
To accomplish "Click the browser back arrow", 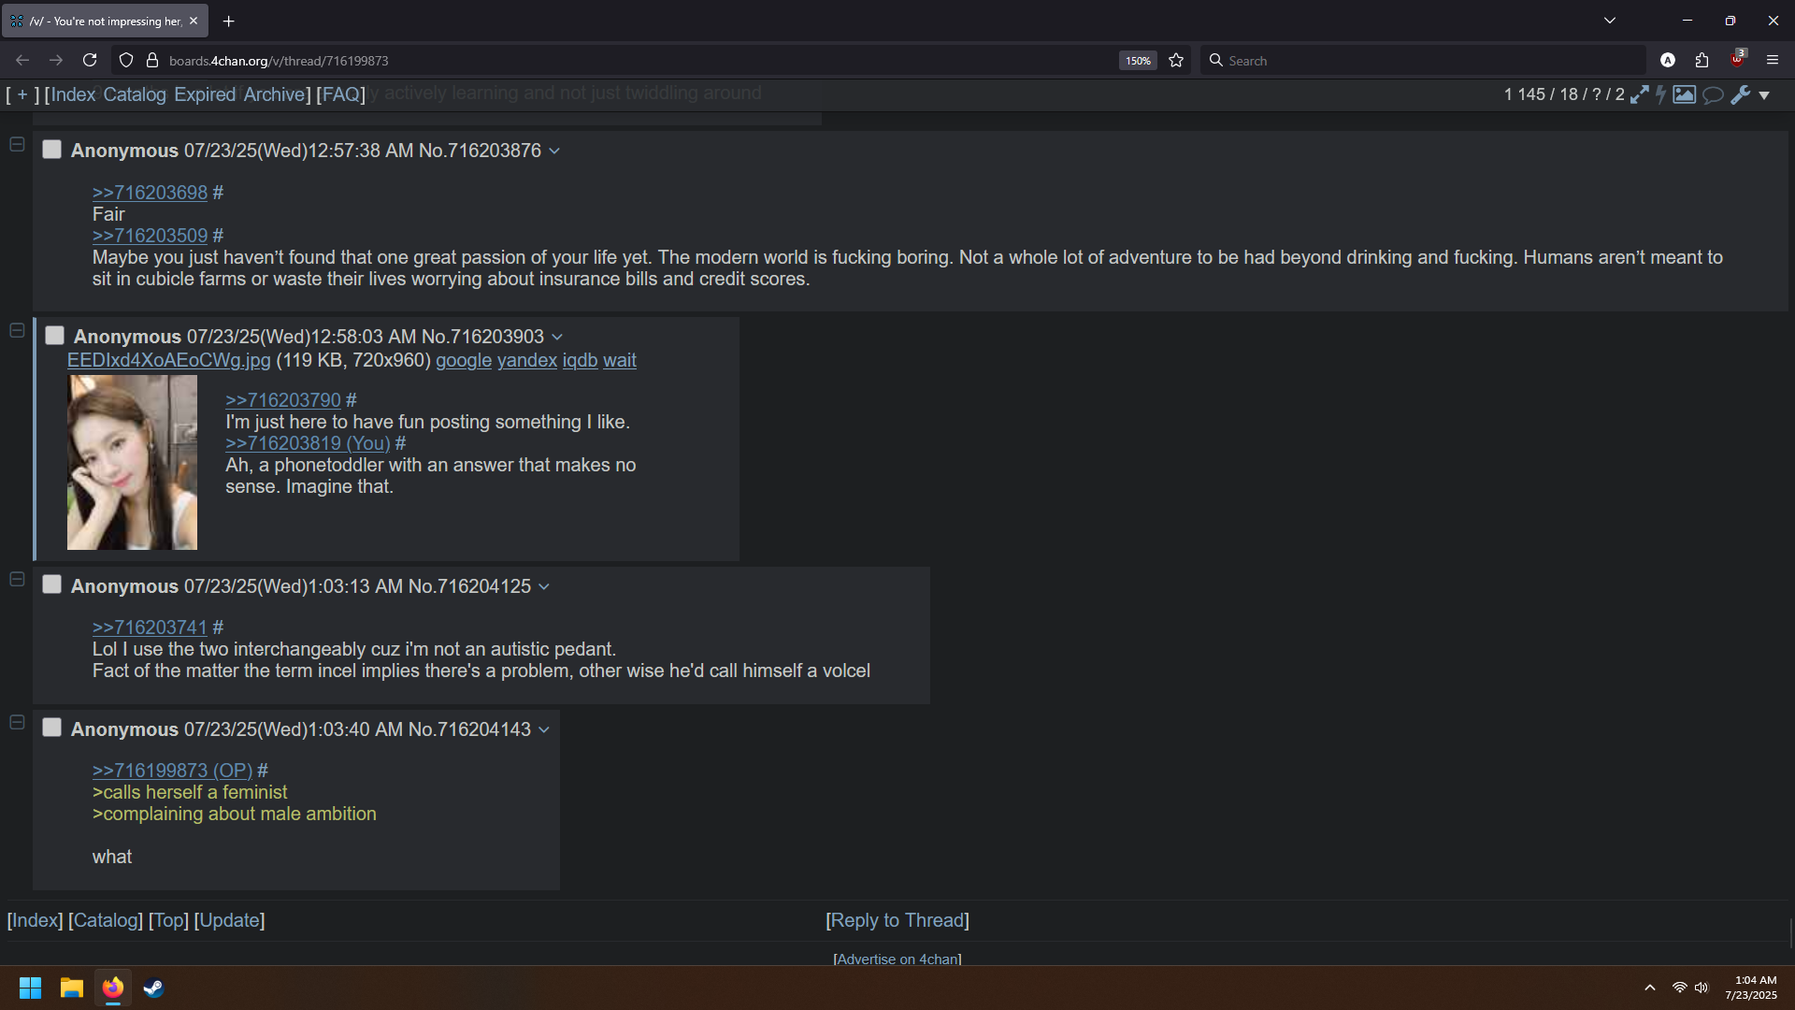I will [x=22, y=60].
